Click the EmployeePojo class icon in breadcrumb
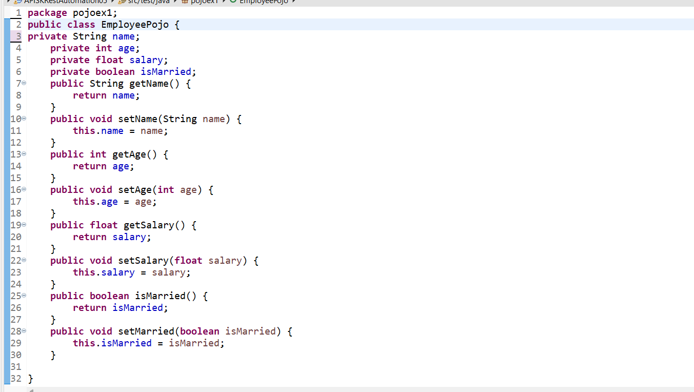The image size is (694, 392). 233,2
